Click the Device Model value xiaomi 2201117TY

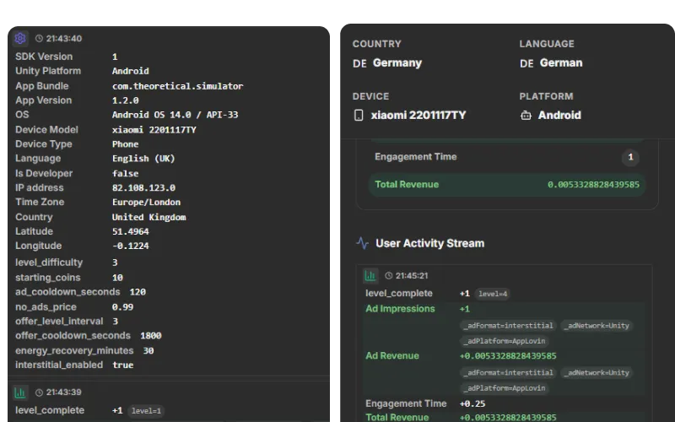coord(154,130)
